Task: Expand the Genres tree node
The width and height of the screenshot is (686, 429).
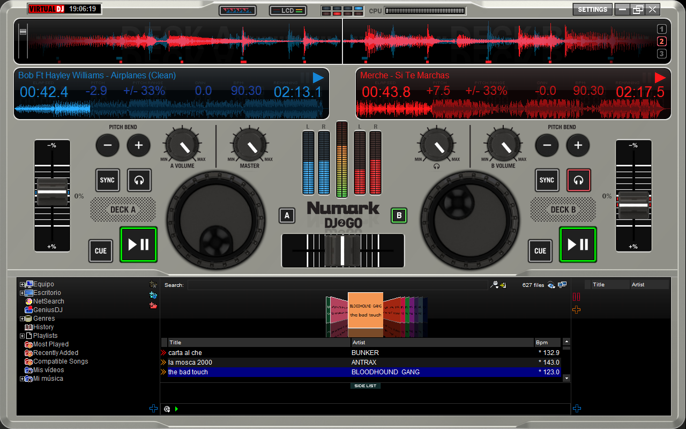Action: click(22, 319)
